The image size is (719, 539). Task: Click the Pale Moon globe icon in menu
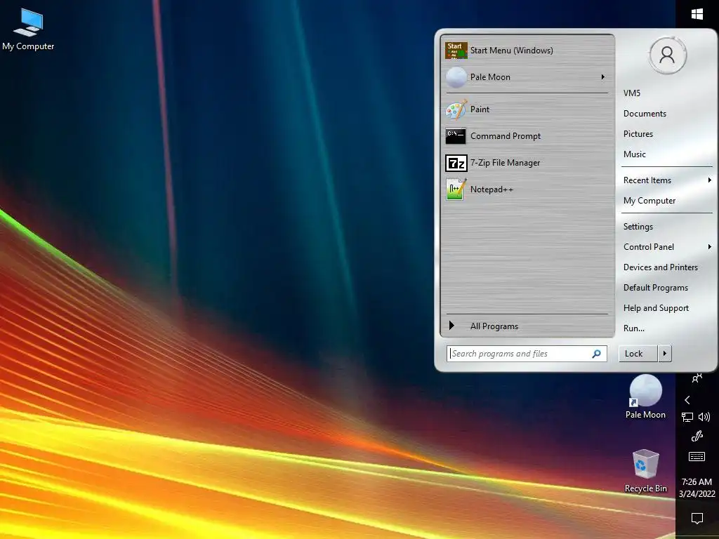[x=456, y=77]
